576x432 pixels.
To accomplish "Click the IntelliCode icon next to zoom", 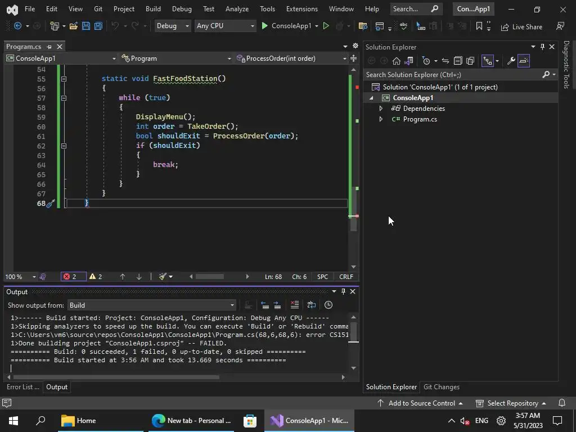I will [x=43, y=277].
